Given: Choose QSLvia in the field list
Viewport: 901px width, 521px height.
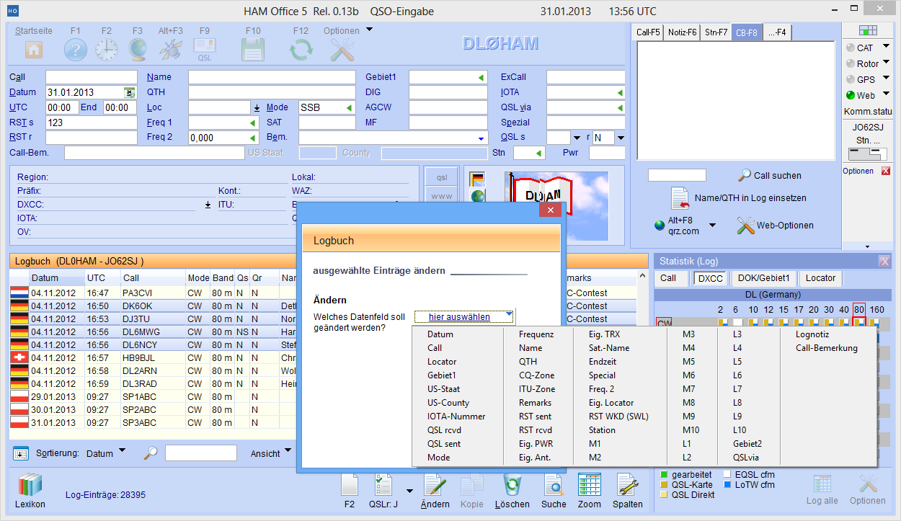Looking at the screenshot, I should pos(746,458).
